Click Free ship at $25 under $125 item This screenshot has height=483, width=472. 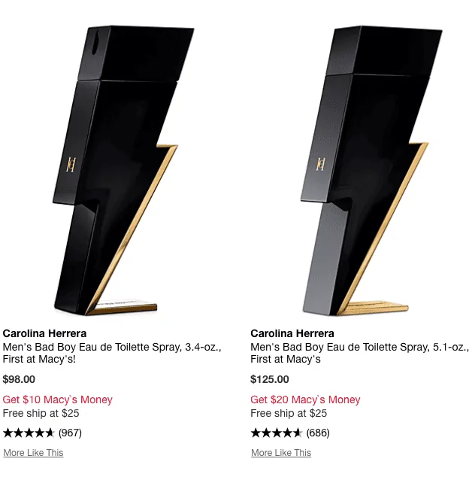point(289,413)
